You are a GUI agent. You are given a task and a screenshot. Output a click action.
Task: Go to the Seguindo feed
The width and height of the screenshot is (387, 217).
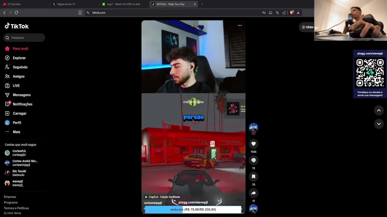(16, 67)
